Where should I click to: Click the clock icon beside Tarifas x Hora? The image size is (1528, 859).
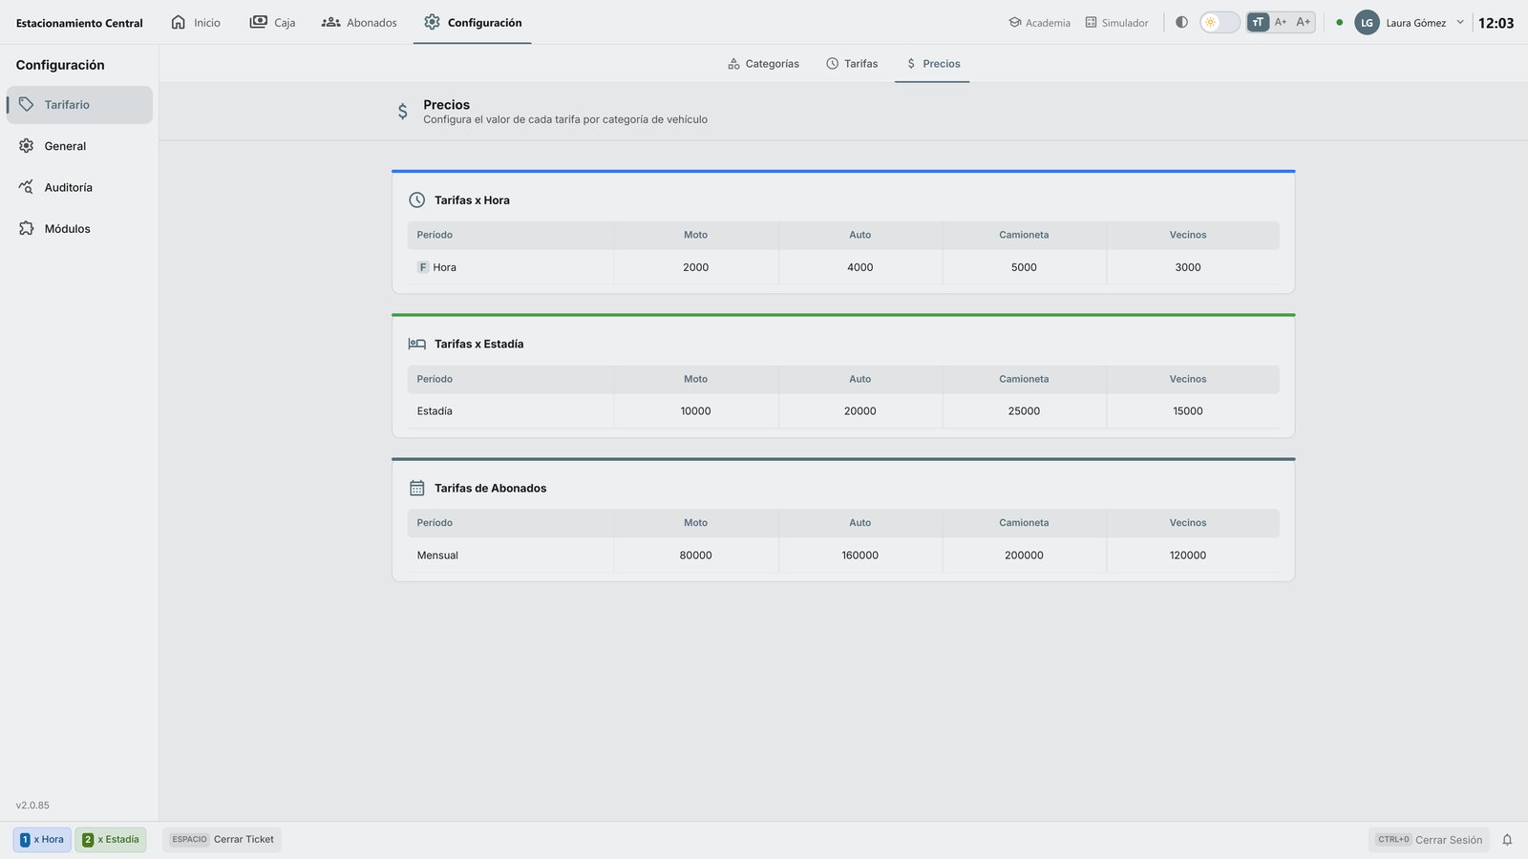[x=417, y=200]
